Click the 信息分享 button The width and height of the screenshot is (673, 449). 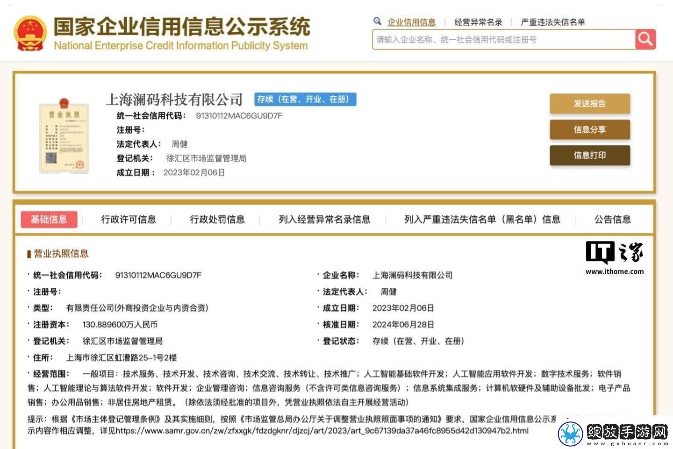590,129
